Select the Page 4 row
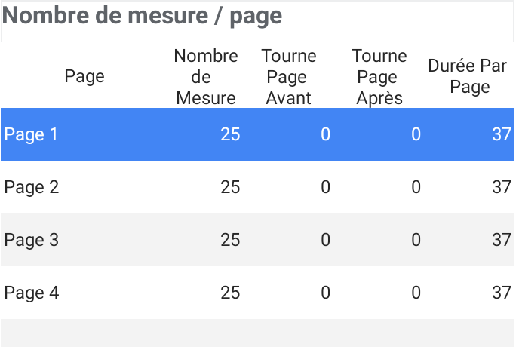 [x=257, y=293]
